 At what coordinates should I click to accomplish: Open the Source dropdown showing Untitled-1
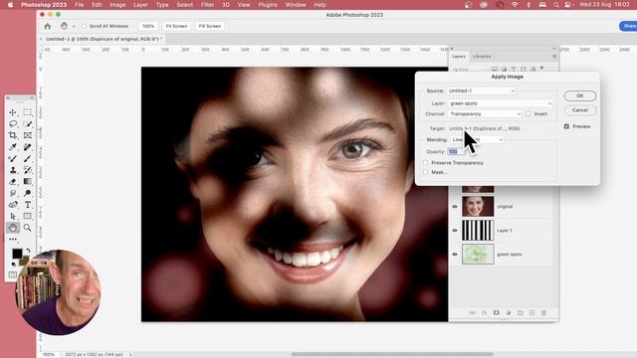click(481, 90)
